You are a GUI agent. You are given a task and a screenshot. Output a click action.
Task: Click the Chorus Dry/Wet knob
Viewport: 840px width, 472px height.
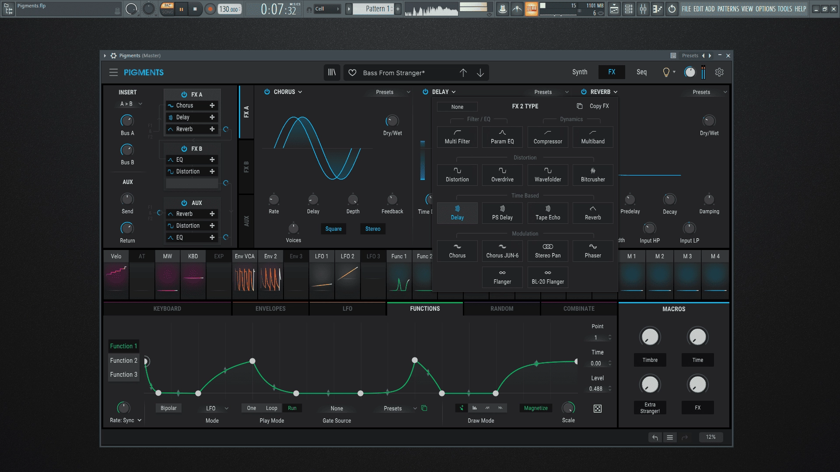pos(392,121)
